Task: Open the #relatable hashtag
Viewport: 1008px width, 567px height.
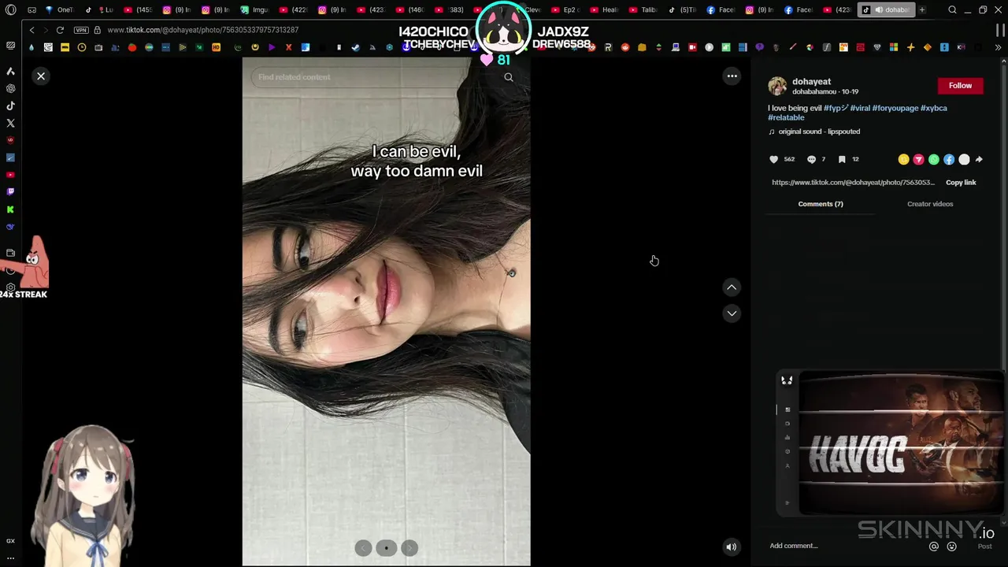Action: pyautogui.click(x=786, y=117)
